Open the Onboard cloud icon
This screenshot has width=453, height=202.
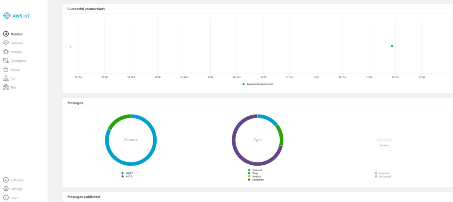point(6,43)
